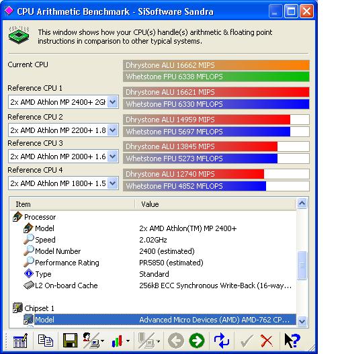Click the Whetstone FPU 5273 MFLOPS bar

tap(216, 159)
